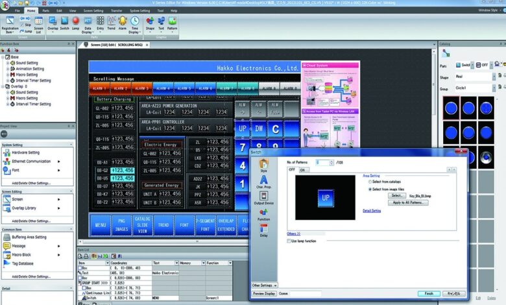
Task: Select the OFF tab in Switch dialog
Action: coord(292,170)
